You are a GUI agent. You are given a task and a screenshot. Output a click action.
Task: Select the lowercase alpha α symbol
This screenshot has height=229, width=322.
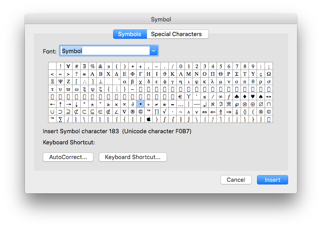[124, 82]
